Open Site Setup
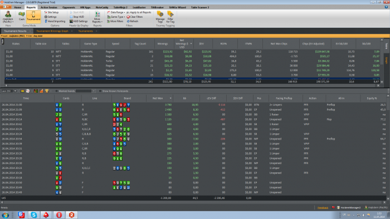Viewport: 390px width, 219px height. point(51,12)
